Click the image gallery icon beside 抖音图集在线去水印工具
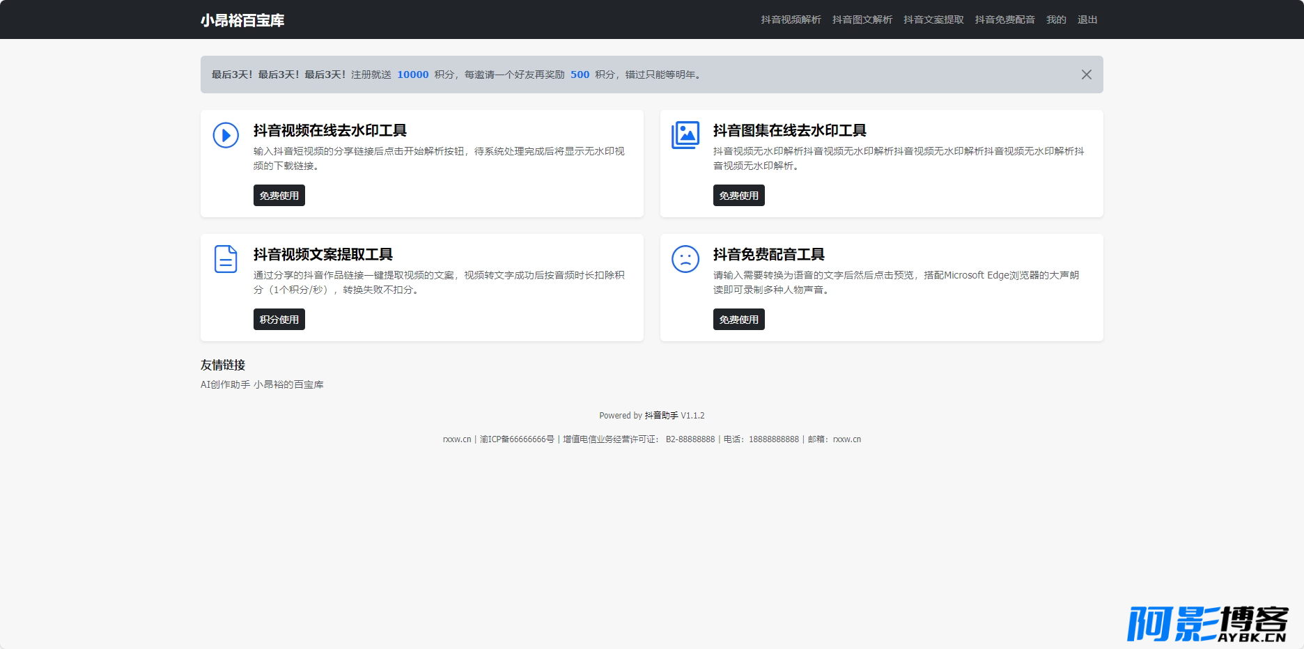Viewport: 1304px width, 649px height. (685, 135)
